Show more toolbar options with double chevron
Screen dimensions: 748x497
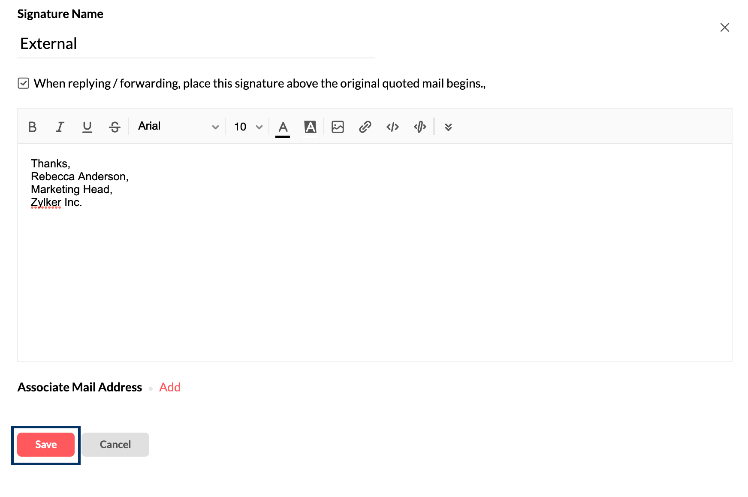pos(448,127)
